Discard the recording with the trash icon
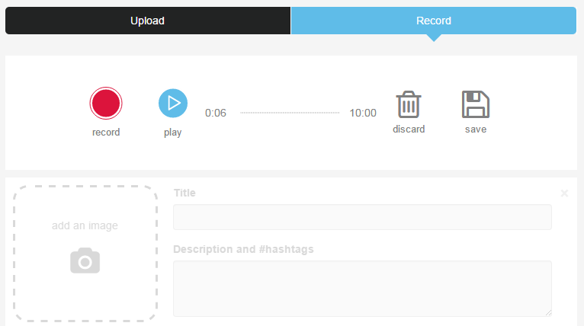 click(x=409, y=104)
